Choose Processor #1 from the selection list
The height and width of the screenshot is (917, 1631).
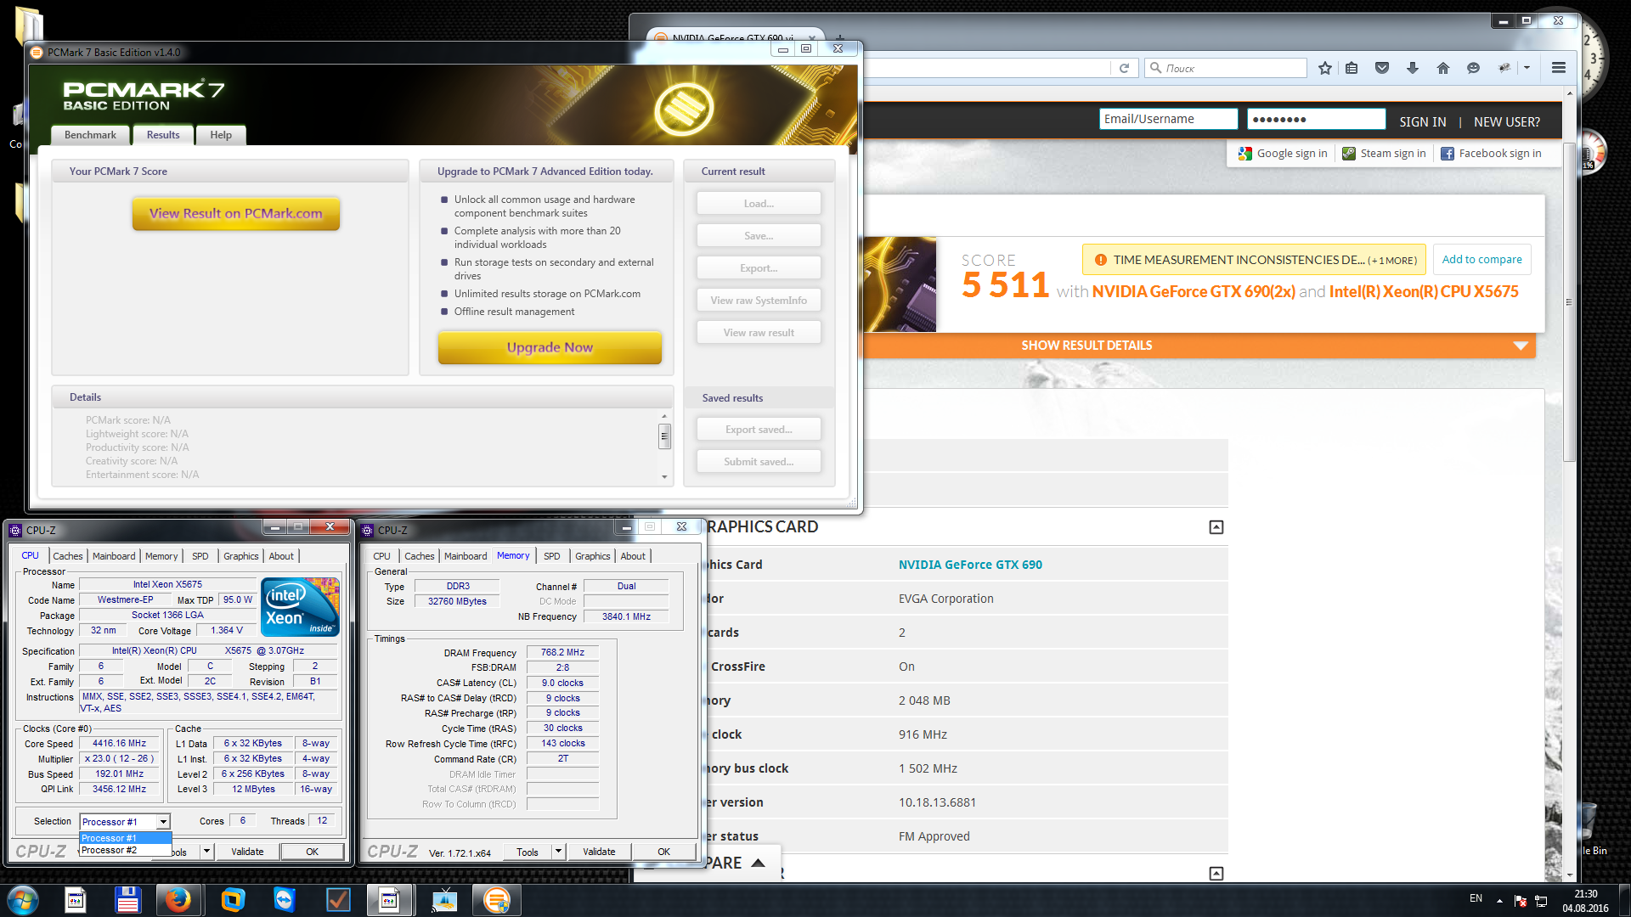(125, 838)
